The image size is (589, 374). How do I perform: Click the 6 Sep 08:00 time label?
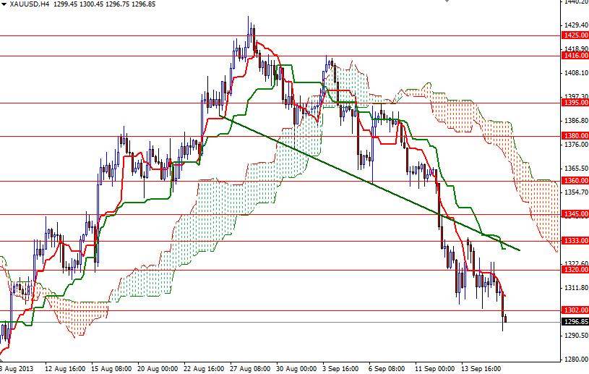click(x=387, y=369)
